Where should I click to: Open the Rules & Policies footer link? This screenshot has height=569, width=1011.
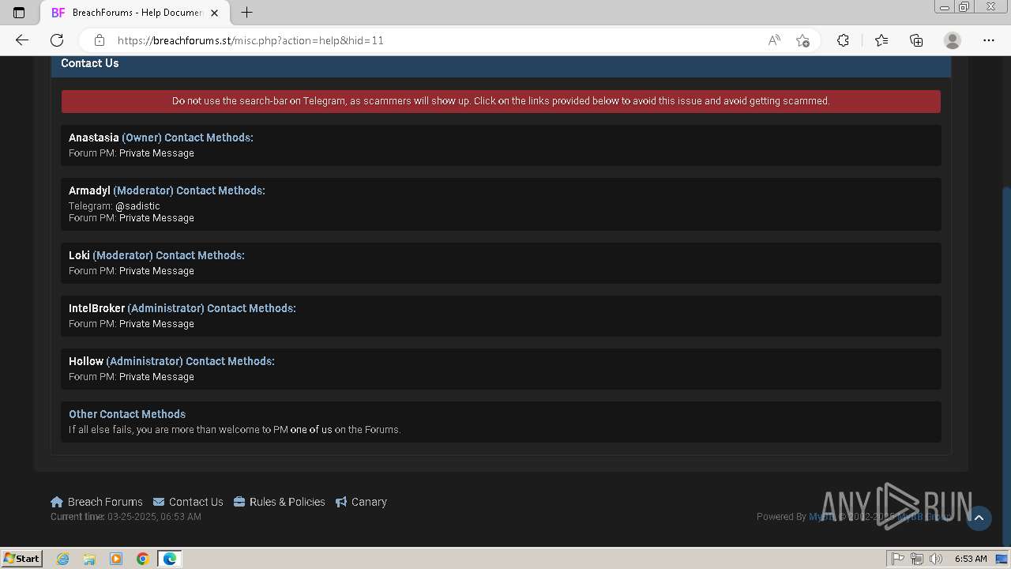point(280,502)
